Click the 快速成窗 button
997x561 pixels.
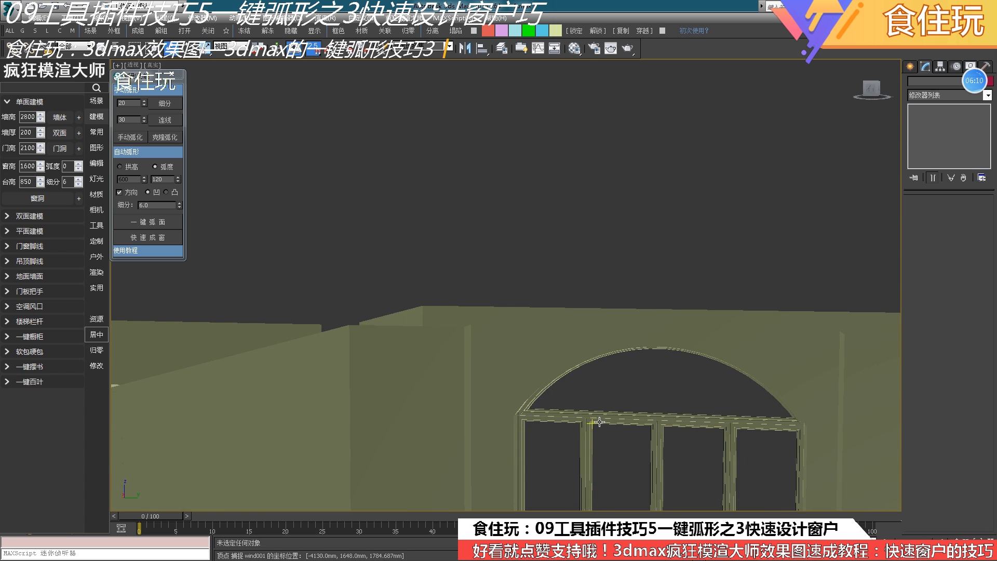pyautogui.click(x=147, y=237)
